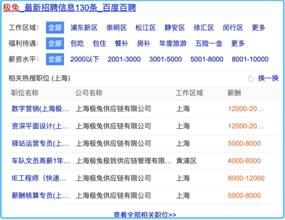This screenshot has width=285, height=220.
Task: Filter benefits by 包住
Action: click(x=99, y=43)
